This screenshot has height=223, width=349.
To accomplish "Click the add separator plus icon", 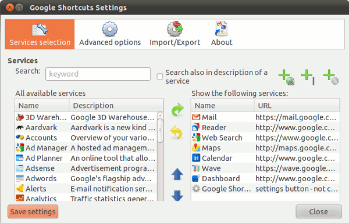I will tap(308, 77).
